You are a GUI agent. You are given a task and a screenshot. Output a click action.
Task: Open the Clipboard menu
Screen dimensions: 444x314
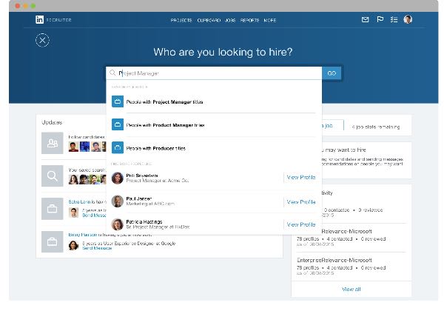209,20
